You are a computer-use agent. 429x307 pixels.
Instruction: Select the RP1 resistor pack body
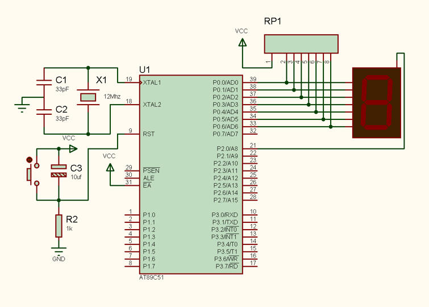(301, 44)
